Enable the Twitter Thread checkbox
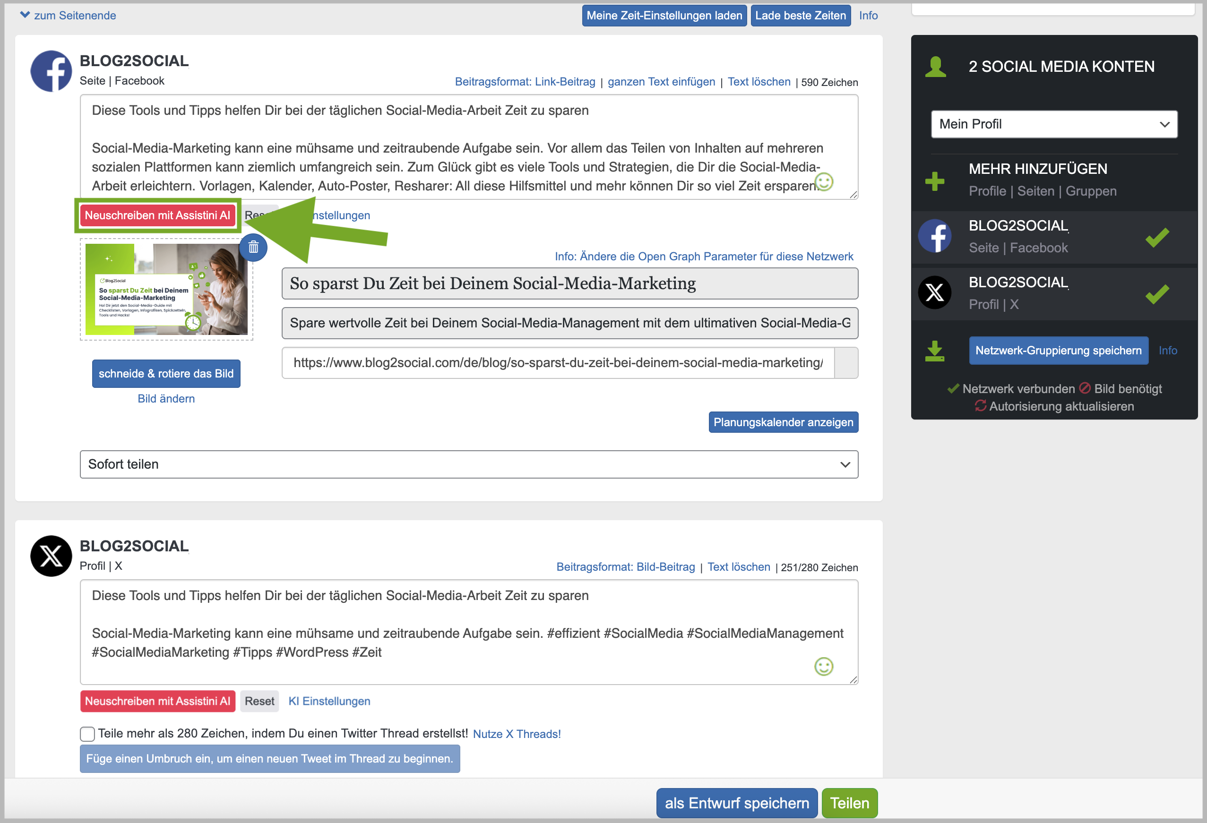 tap(87, 734)
